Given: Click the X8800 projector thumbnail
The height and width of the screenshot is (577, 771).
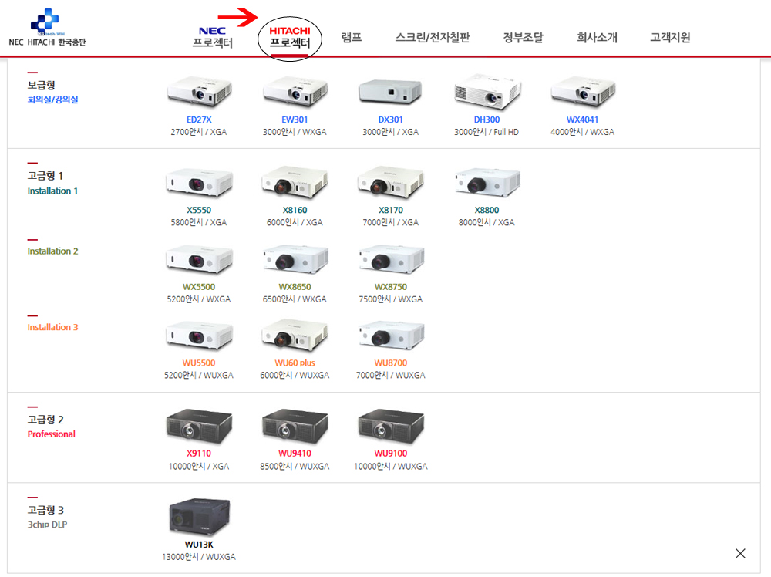Looking at the screenshot, I should [x=487, y=182].
